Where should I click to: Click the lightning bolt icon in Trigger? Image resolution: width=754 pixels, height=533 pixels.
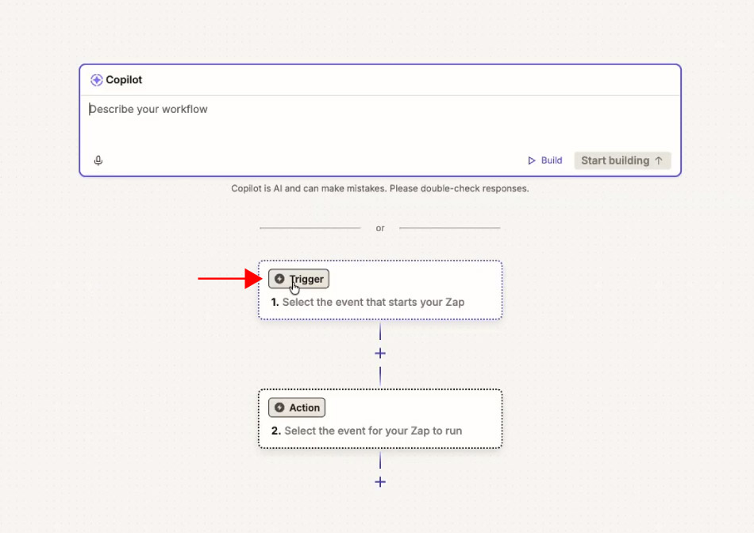tap(279, 279)
